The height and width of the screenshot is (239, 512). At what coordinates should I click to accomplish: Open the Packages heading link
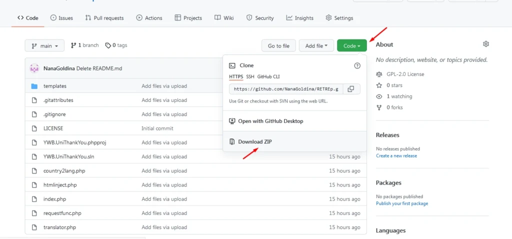tap(388, 183)
